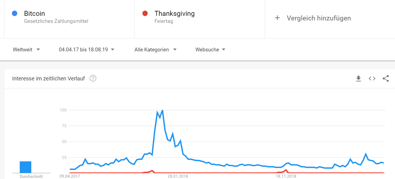Open the embed code icon
The width and height of the screenshot is (395, 179).
(372, 78)
